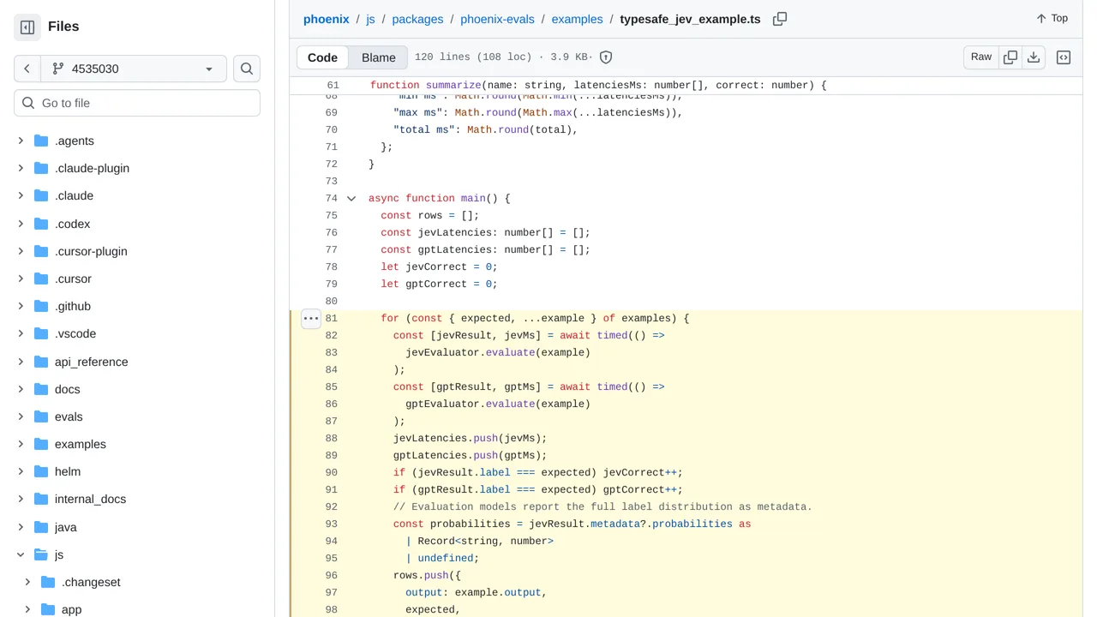Expand the api_reference folder
The image size is (1097, 617).
click(21, 362)
